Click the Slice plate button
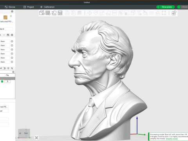The image size is (188, 141). [167, 7]
